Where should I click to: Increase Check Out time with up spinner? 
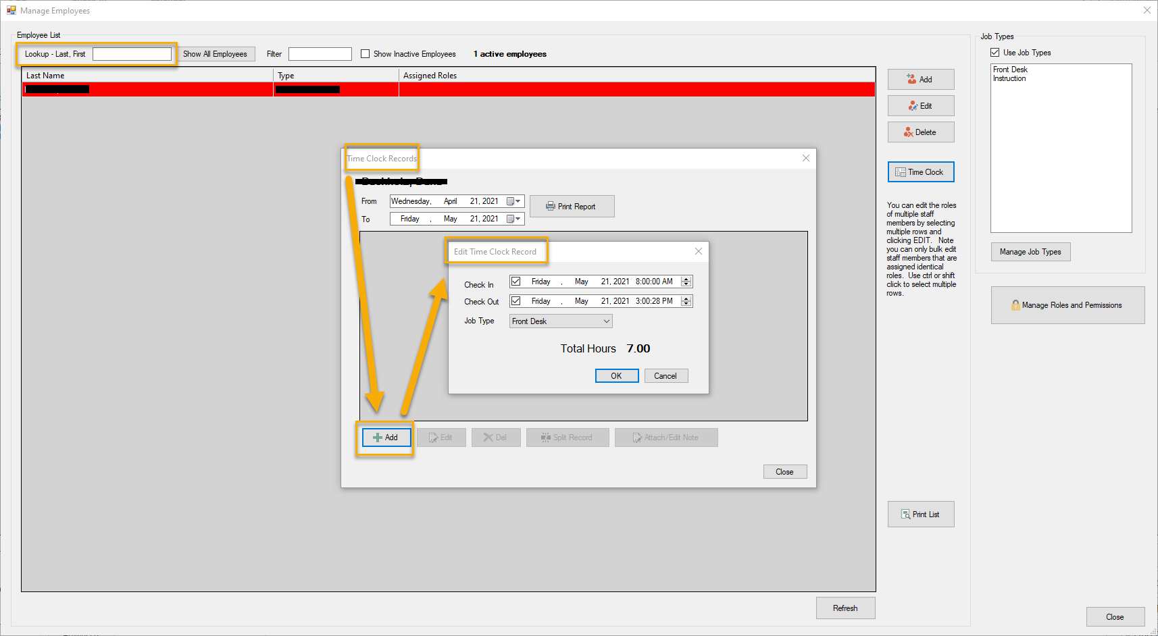[686, 298]
